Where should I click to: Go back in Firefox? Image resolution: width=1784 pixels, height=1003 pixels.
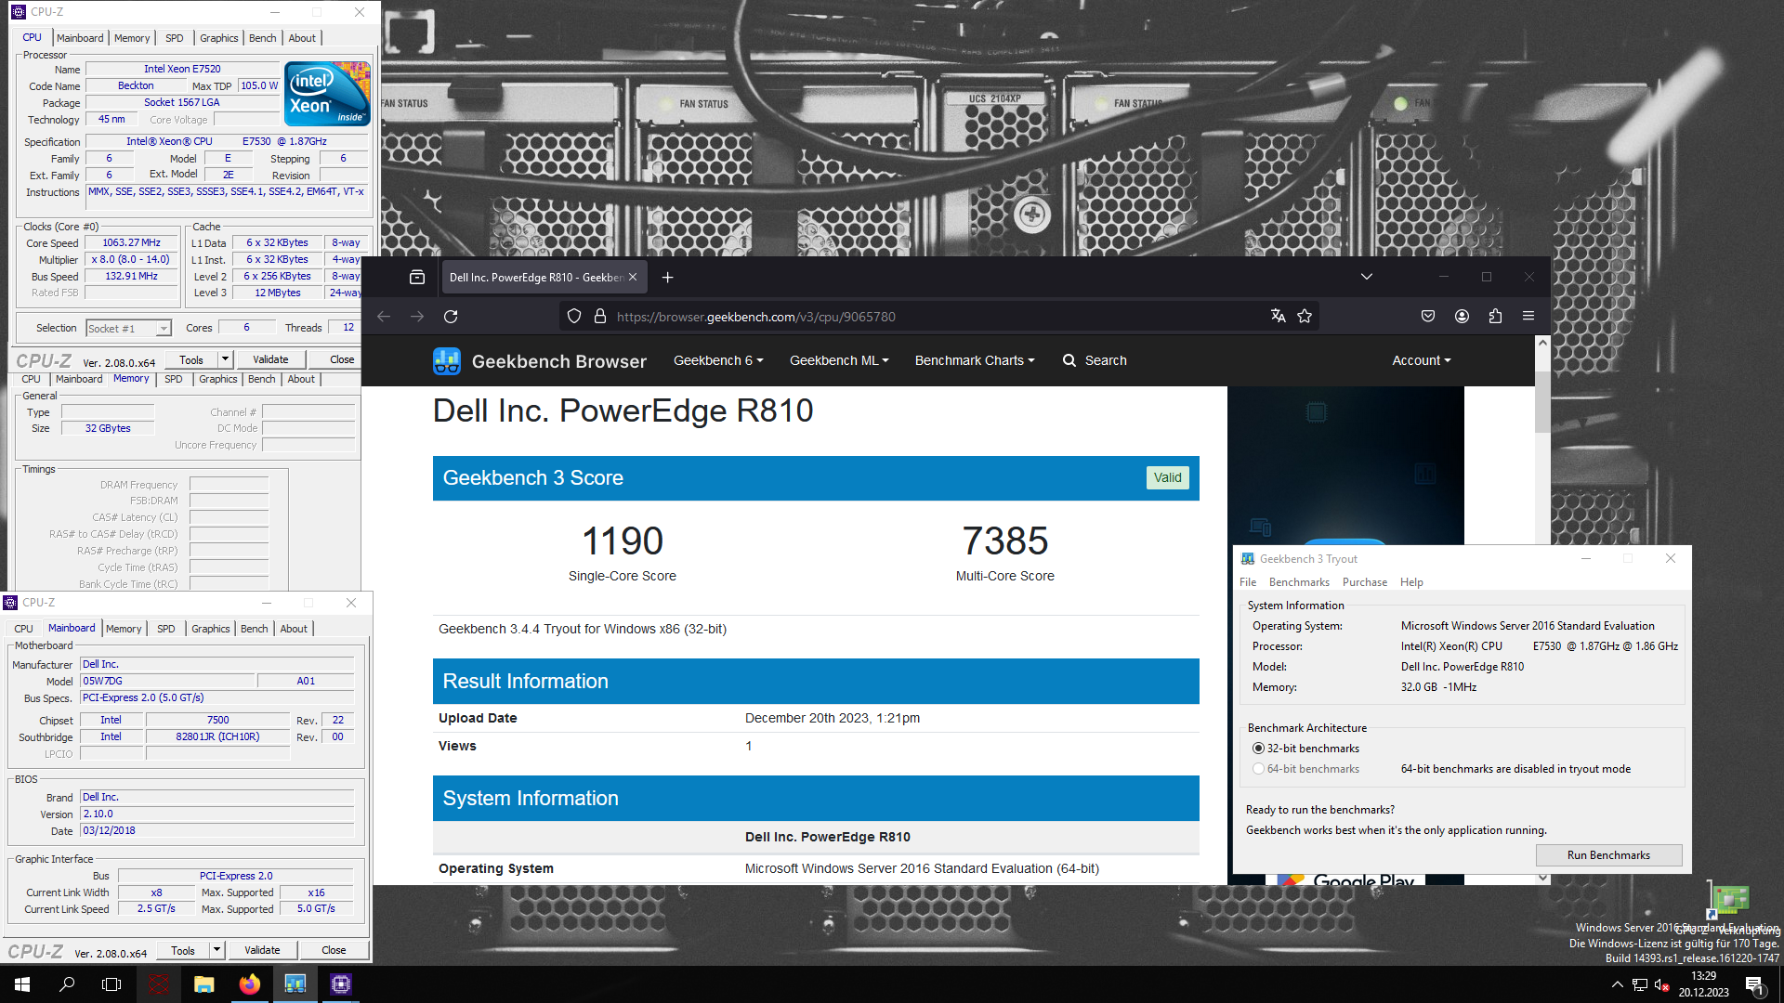384,317
